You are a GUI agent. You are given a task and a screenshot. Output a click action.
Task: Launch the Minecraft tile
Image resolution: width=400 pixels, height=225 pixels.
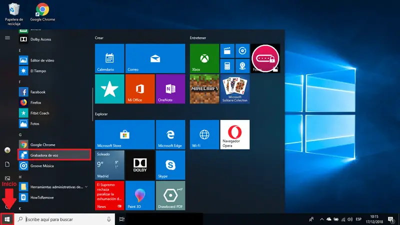(x=204, y=89)
